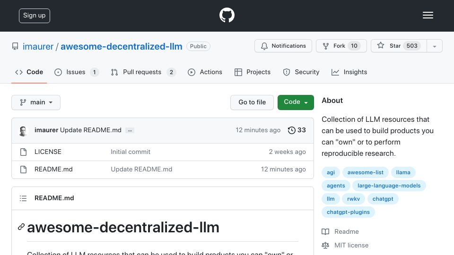The image size is (454, 255).
Task: Click the Fork button
Action: point(341,46)
